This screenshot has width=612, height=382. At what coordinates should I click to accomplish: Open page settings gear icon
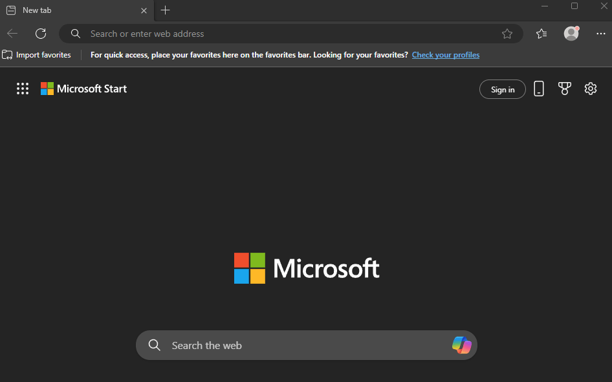click(x=591, y=89)
